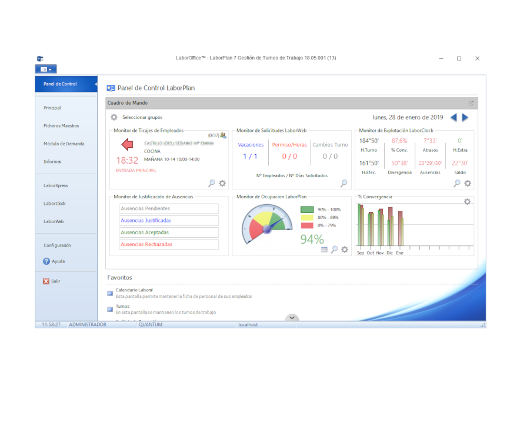Viewport: 507px width, 445px height.
Task: Go to next day with right arrow
Action: pyautogui.click(x=465, y=117)
